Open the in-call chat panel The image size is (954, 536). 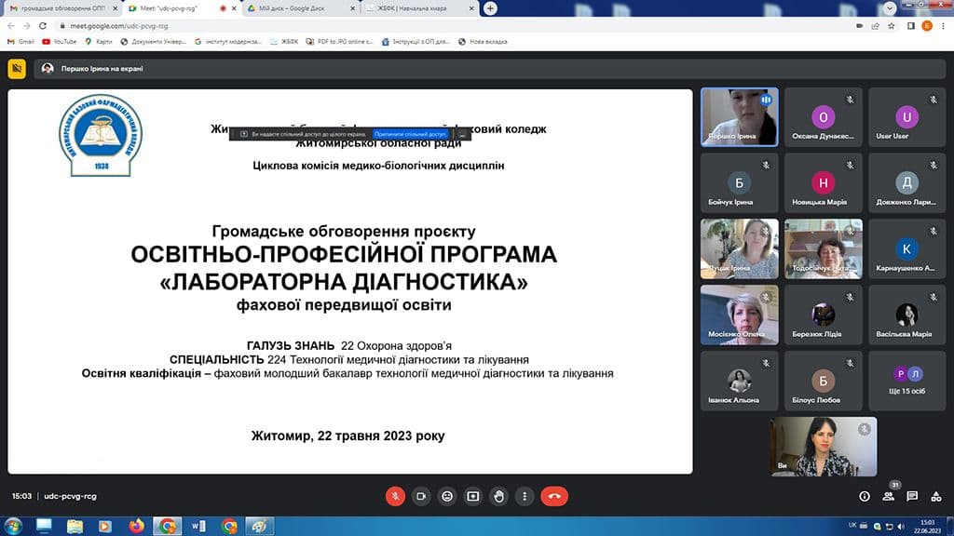(x=912, y=497)
